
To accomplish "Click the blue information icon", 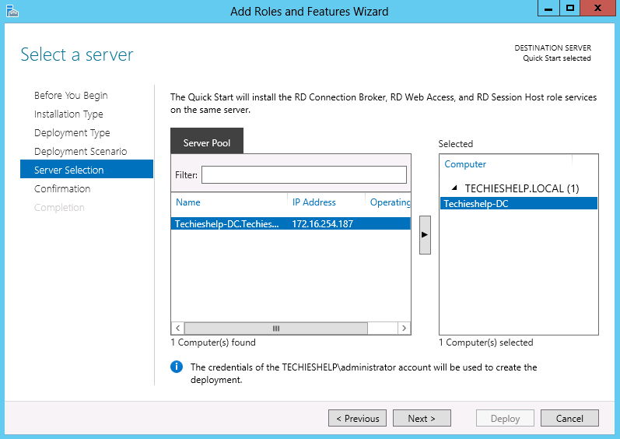I will pos(177,367).
